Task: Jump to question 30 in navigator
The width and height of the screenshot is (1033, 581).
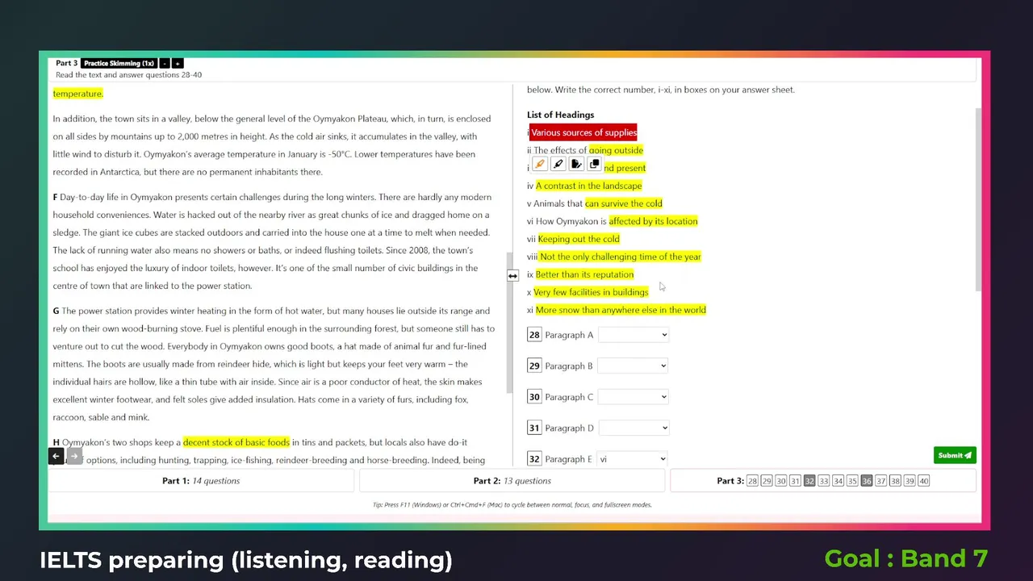Action: pos(781,481)
